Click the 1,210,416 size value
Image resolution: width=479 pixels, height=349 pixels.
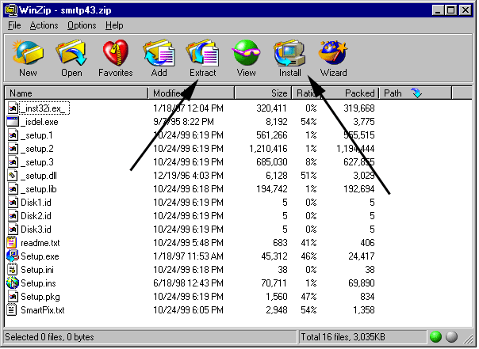click(x=268, y=149)
